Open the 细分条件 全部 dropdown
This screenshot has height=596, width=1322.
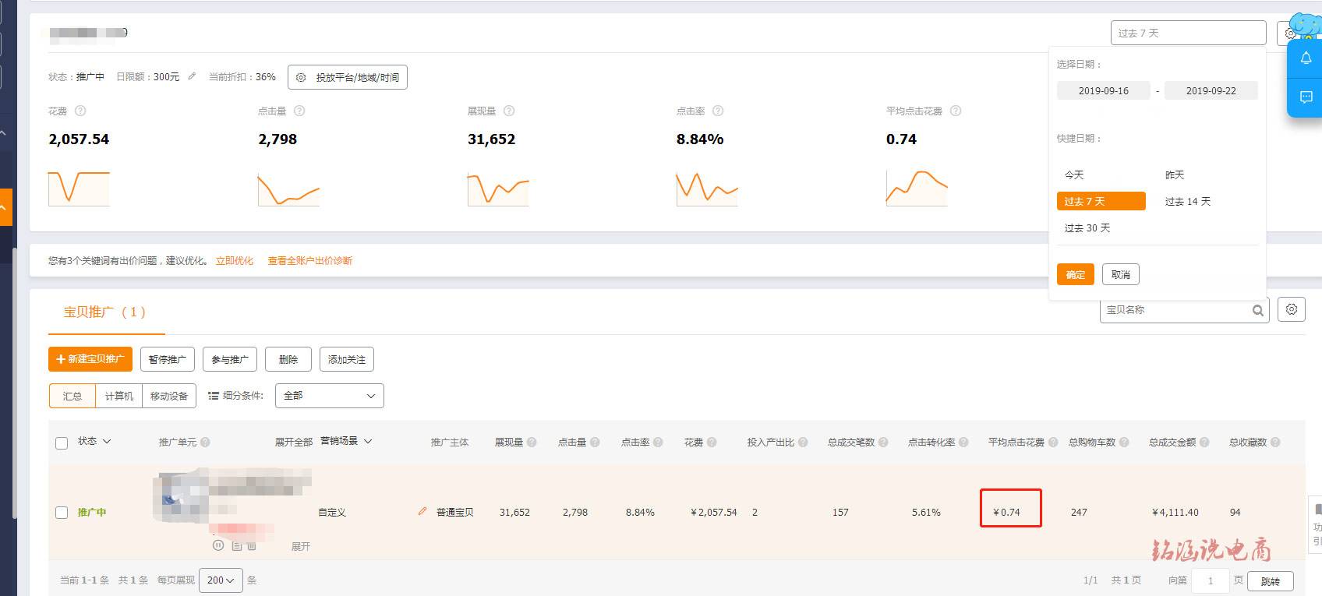[330, 396]
